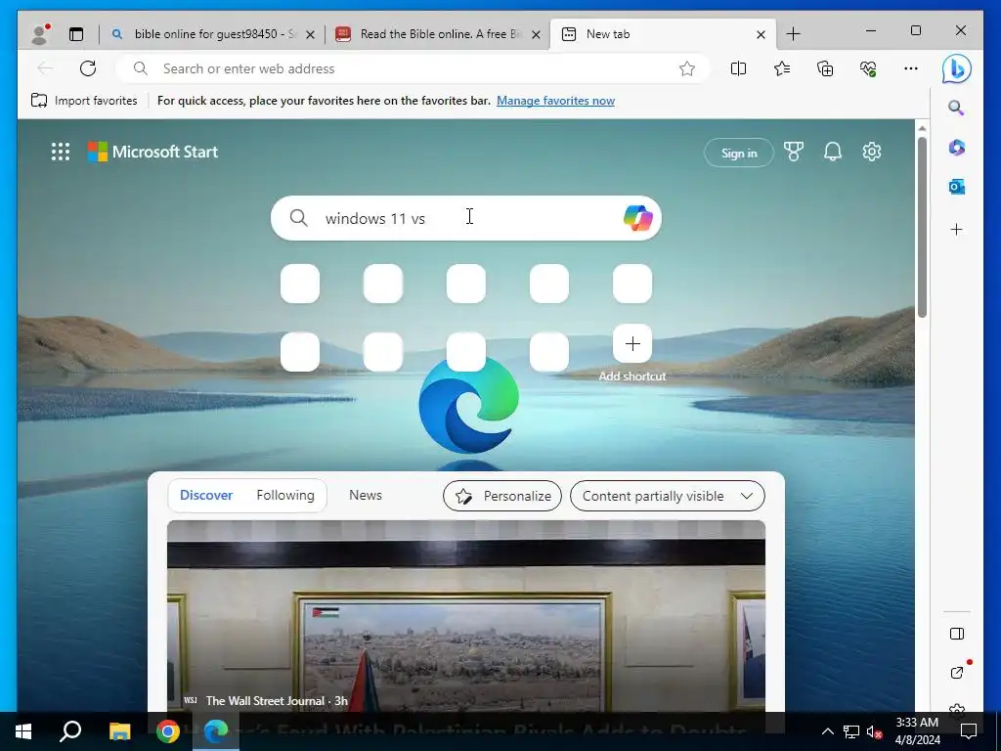Image resolution: width=1001 pixels, height=751 pixels.
Task: Open the Favorites list icon
Action: point(781,68)
